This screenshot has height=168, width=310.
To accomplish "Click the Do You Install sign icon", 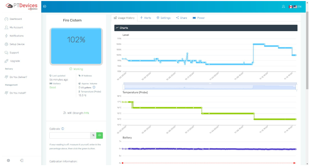I will pos(6,93).
